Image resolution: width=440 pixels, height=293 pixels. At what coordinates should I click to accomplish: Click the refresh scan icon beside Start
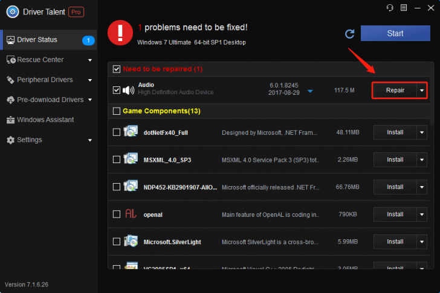coord(349,34)
